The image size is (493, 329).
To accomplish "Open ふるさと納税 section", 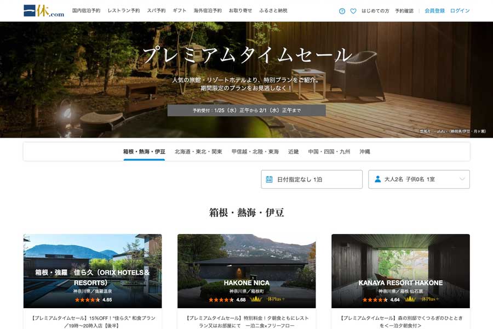I will tap(273, 10).
